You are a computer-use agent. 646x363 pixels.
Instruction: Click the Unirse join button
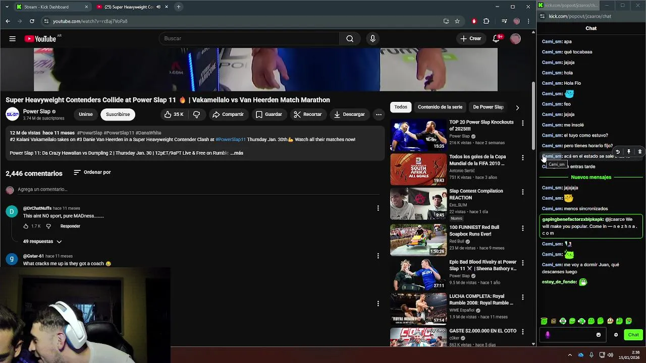pyautogui.click(x=86, y=114)
